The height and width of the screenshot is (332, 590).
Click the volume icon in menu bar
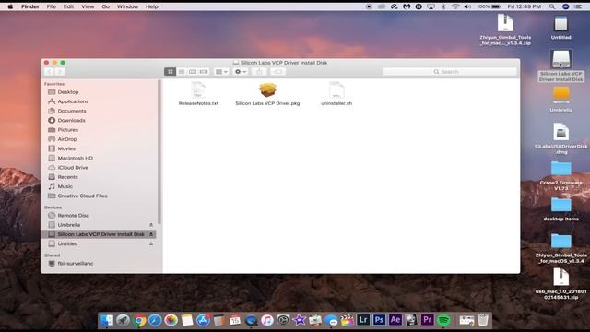[467, 6]
